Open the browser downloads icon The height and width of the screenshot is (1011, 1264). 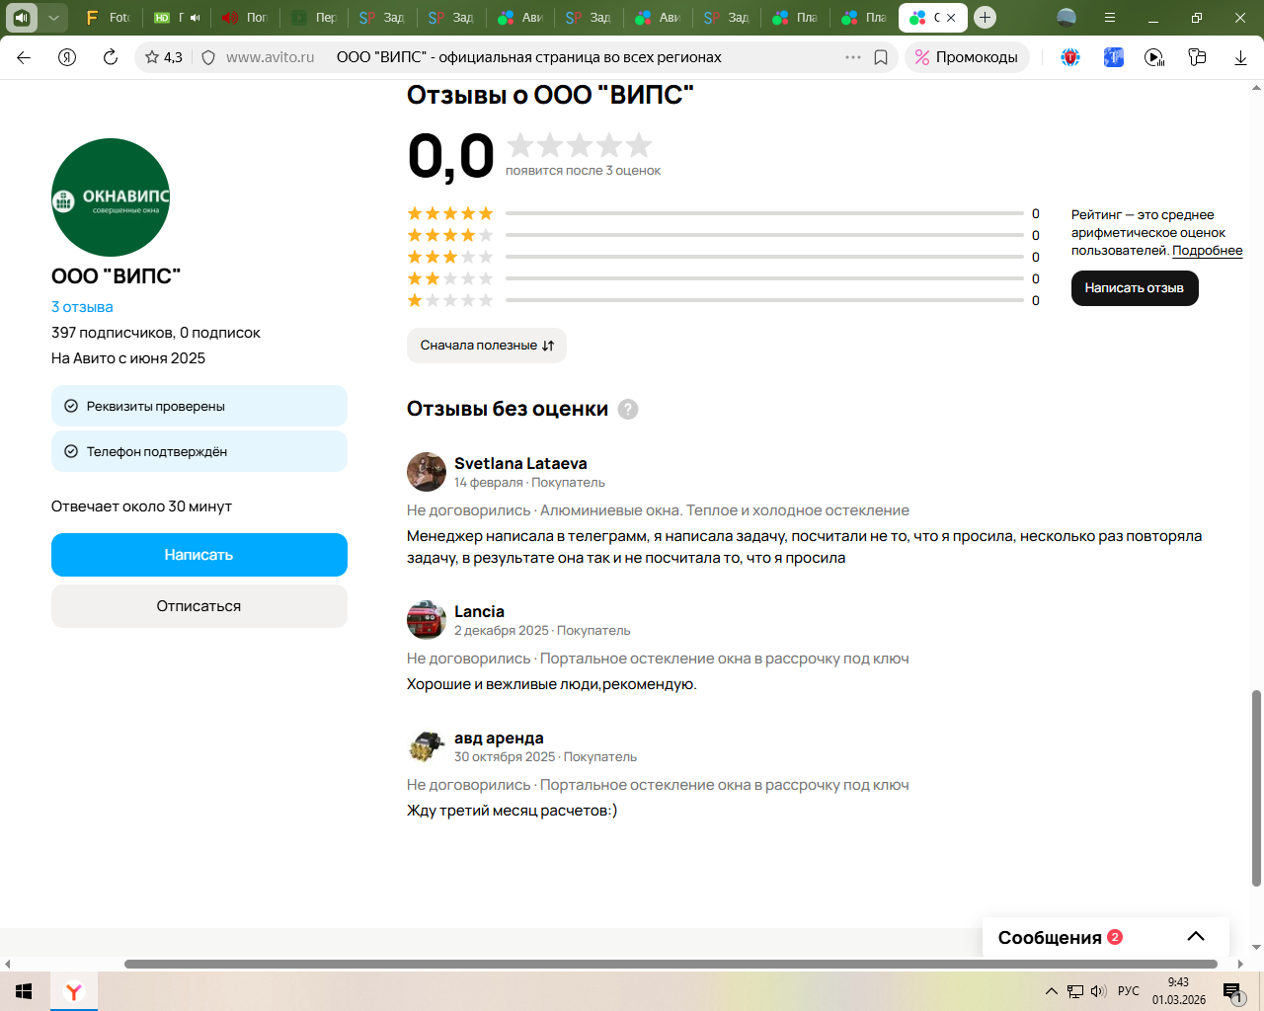pyautogui.click(x=1240, y=57)
